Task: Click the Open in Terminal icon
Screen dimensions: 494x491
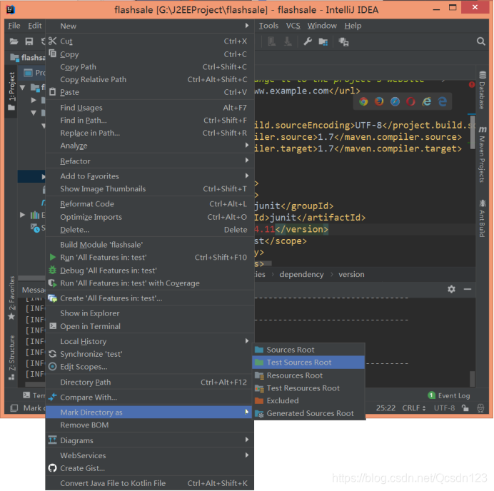Action: [53, 326]
